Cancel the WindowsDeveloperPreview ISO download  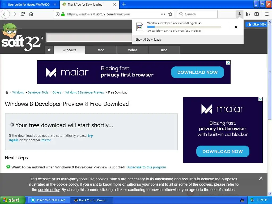pos(236,27)
